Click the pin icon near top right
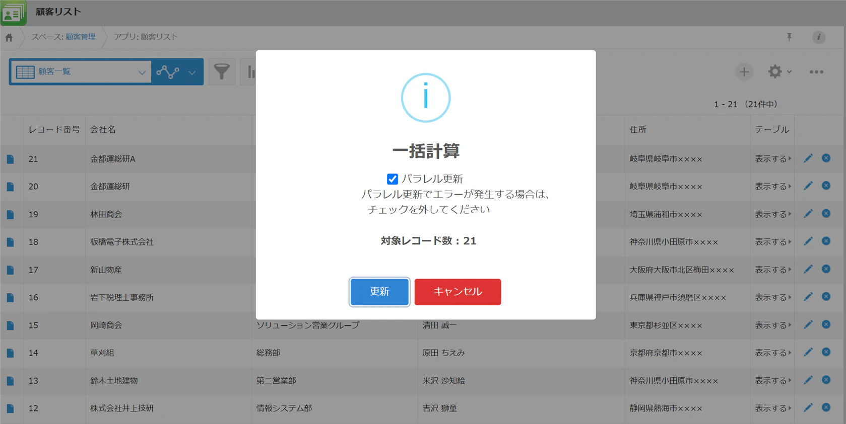846x424 pixels. point(789,37)
